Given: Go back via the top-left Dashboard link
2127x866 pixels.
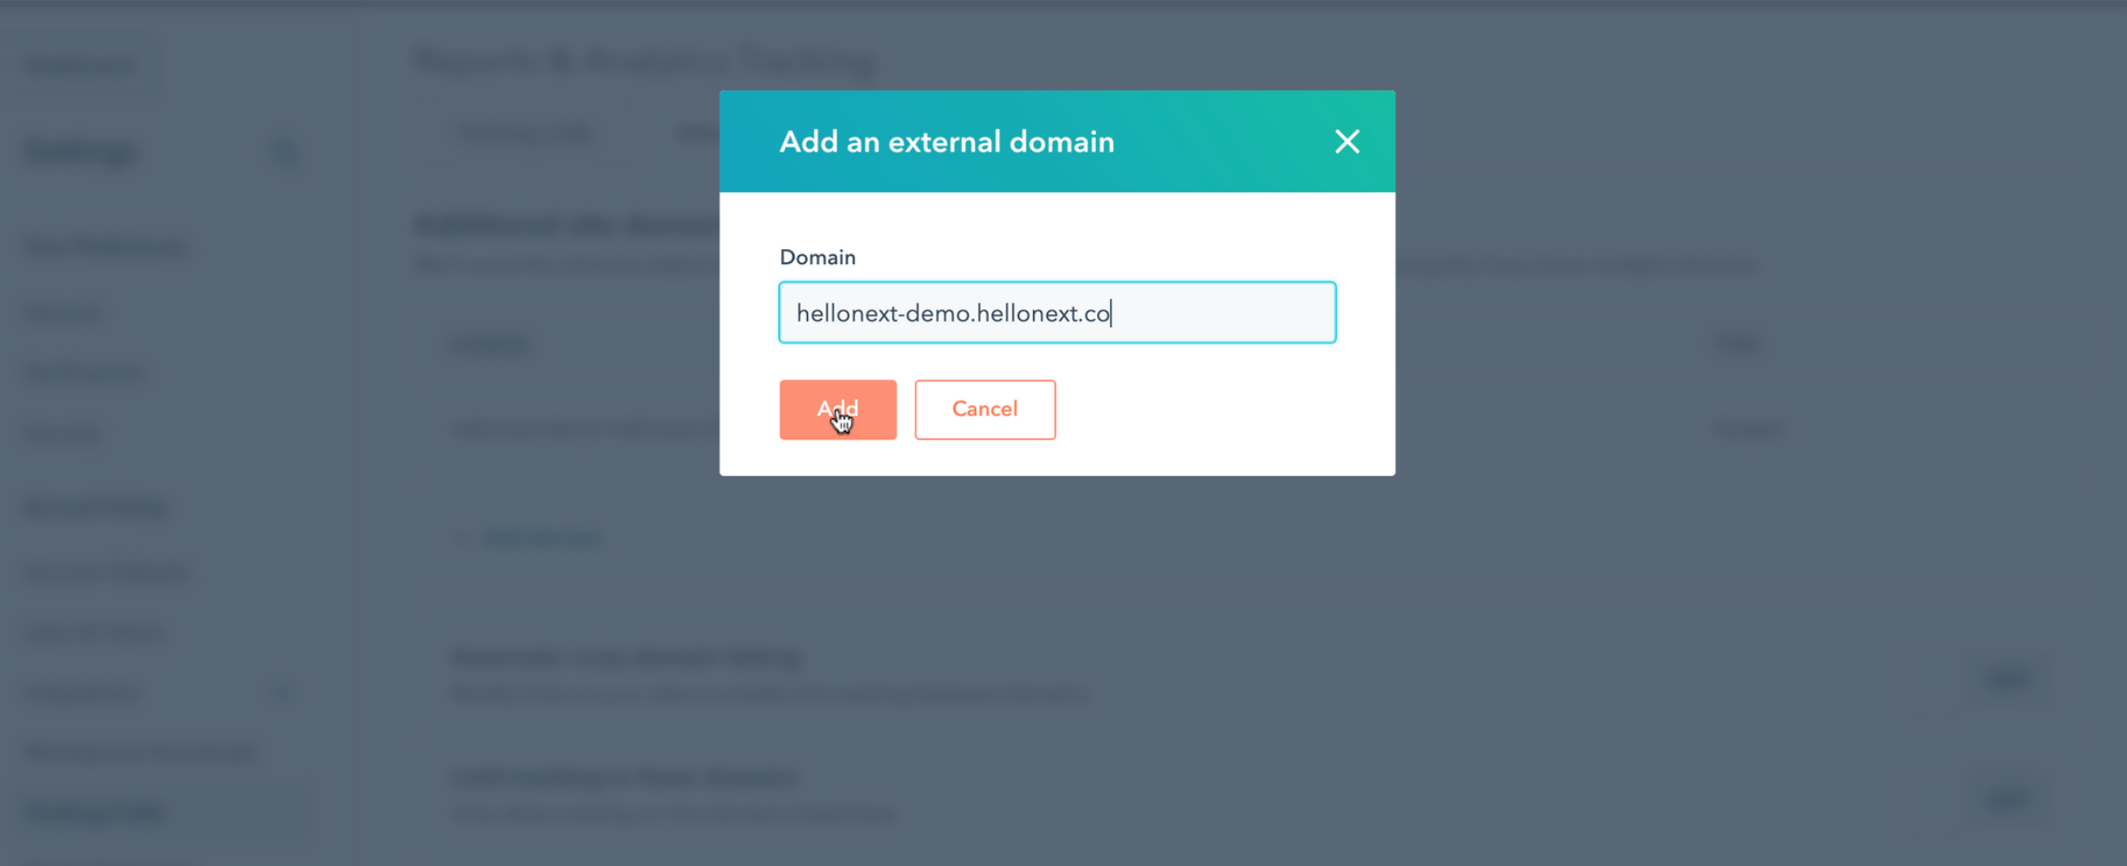Looking at the screenshot, I should (x=80, y=67).
